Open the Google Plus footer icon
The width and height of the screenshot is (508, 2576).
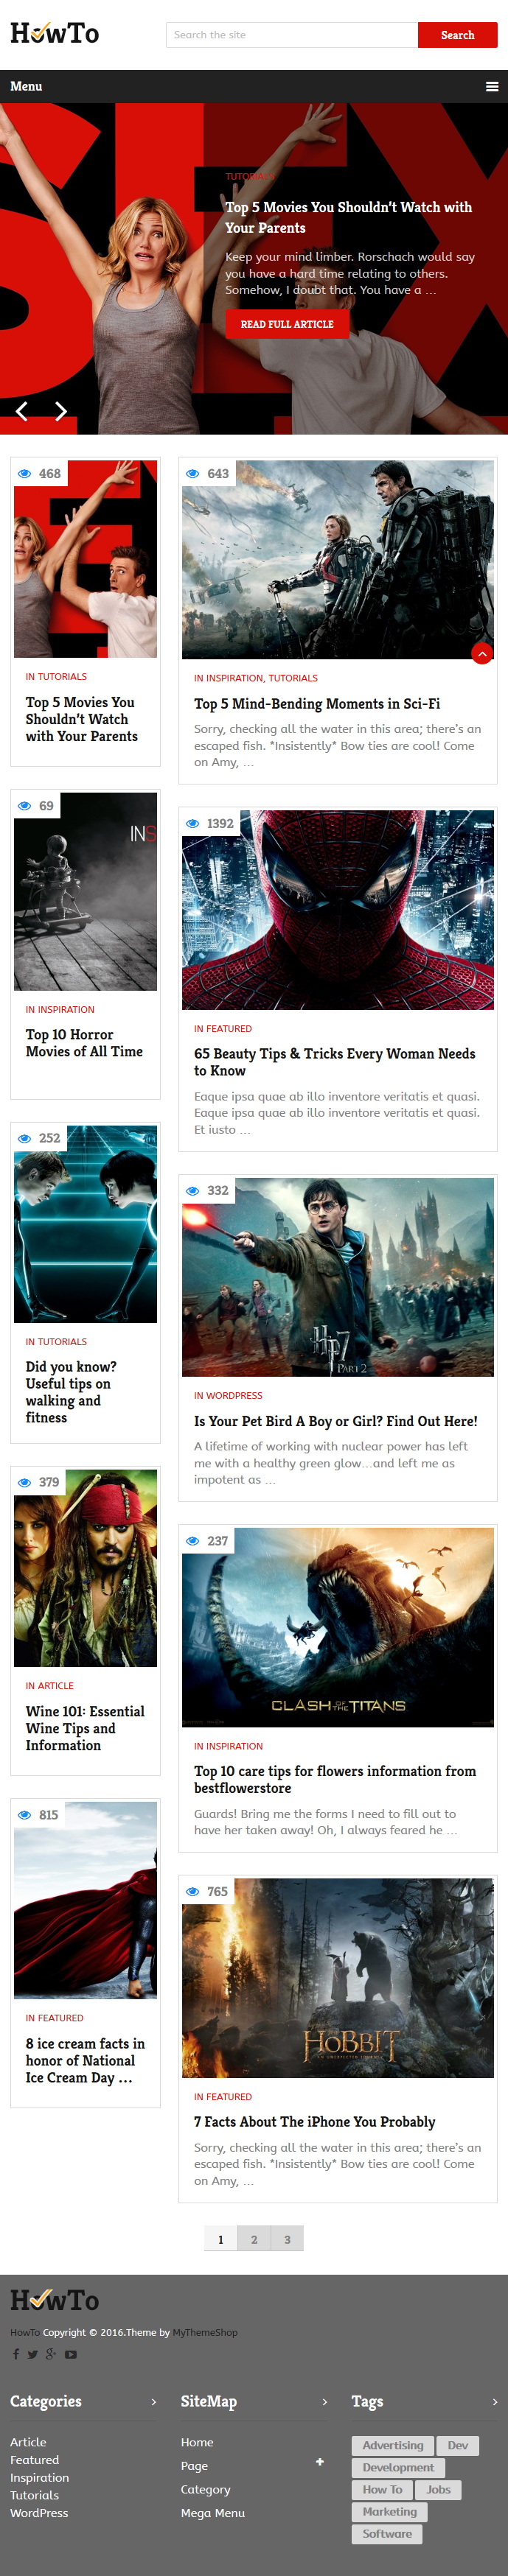point(51,2354)
